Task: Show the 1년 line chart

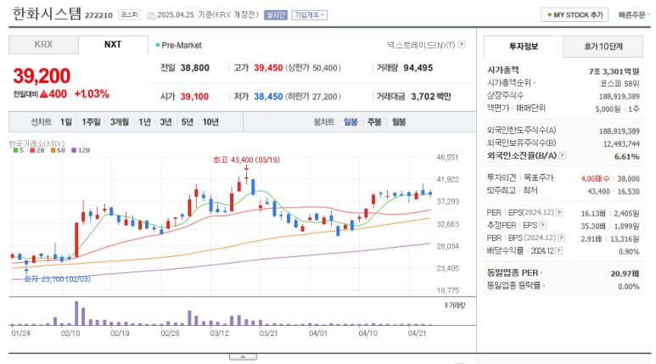Action: tap(144, 121)
